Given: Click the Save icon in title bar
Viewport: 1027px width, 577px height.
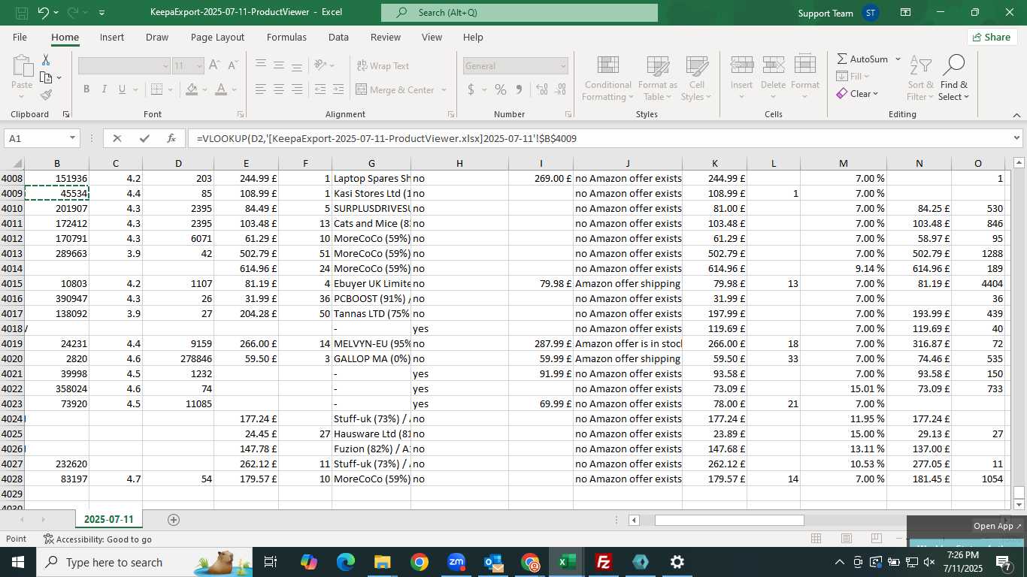Looking at the screenshot, I should point(21,13).
